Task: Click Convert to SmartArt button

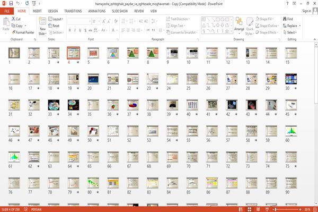Action: click(x=182, y=32)
